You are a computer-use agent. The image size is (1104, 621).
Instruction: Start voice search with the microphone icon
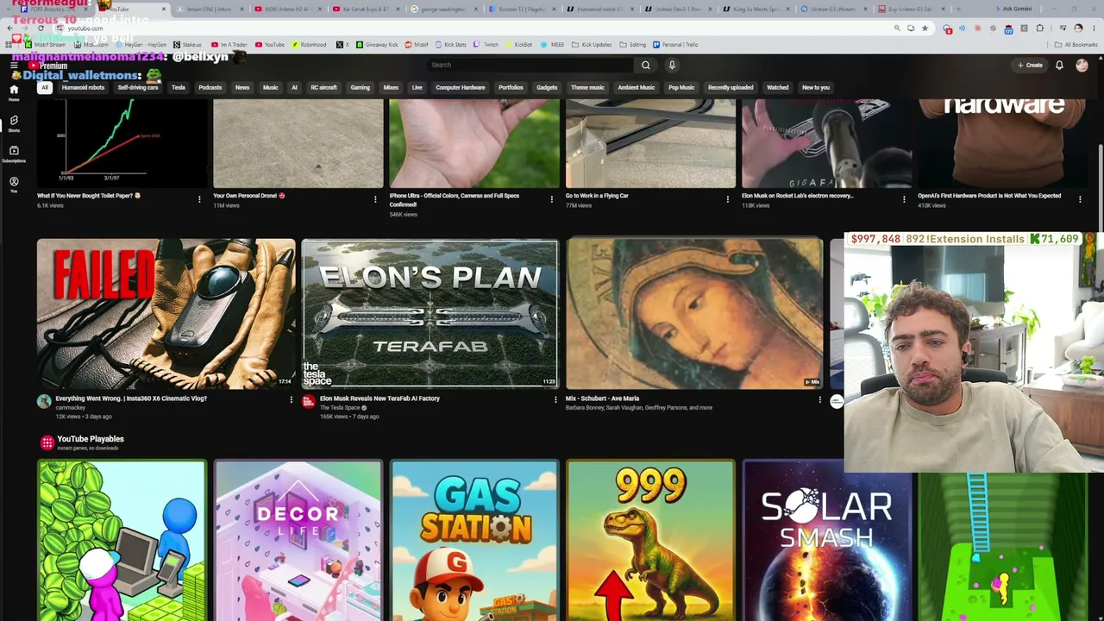(672, 65)
